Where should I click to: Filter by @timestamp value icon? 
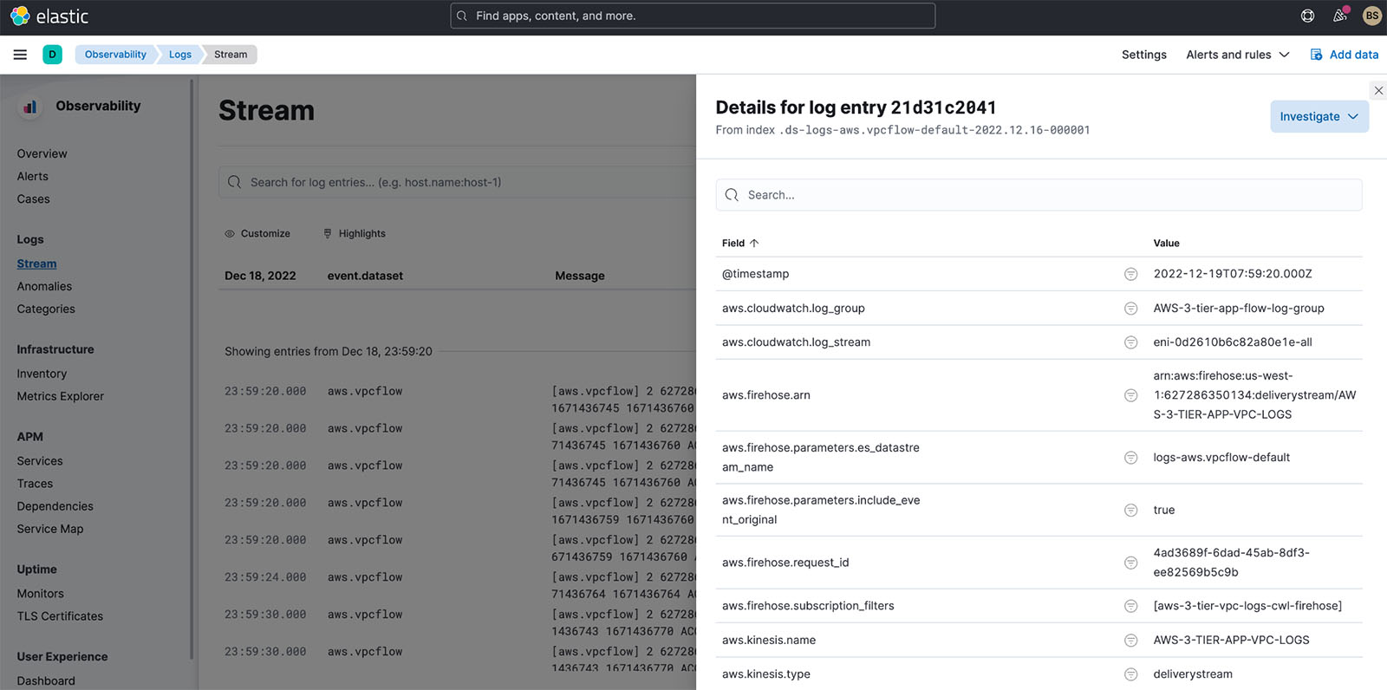click(1130, 274)
